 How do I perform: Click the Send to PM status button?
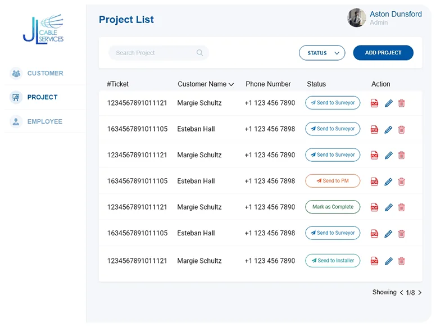[x=333, y=181]
